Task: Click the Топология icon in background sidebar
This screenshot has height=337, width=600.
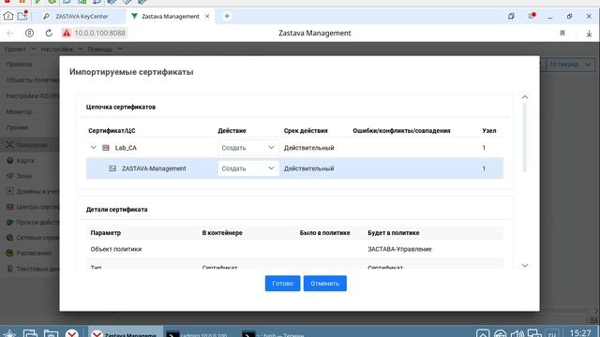Action: click(x=10, y=145)
